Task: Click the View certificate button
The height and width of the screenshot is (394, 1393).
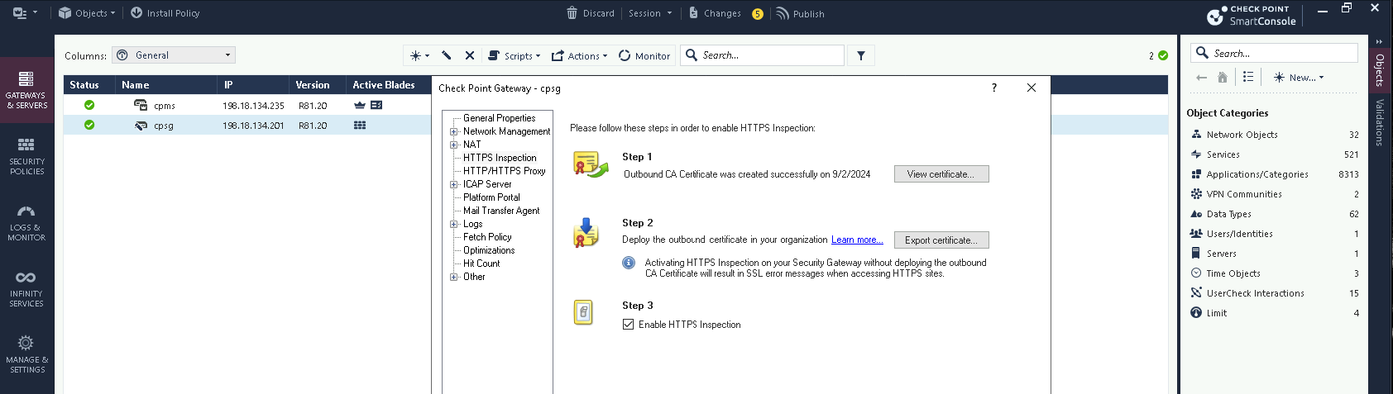Action: (941, 174)
